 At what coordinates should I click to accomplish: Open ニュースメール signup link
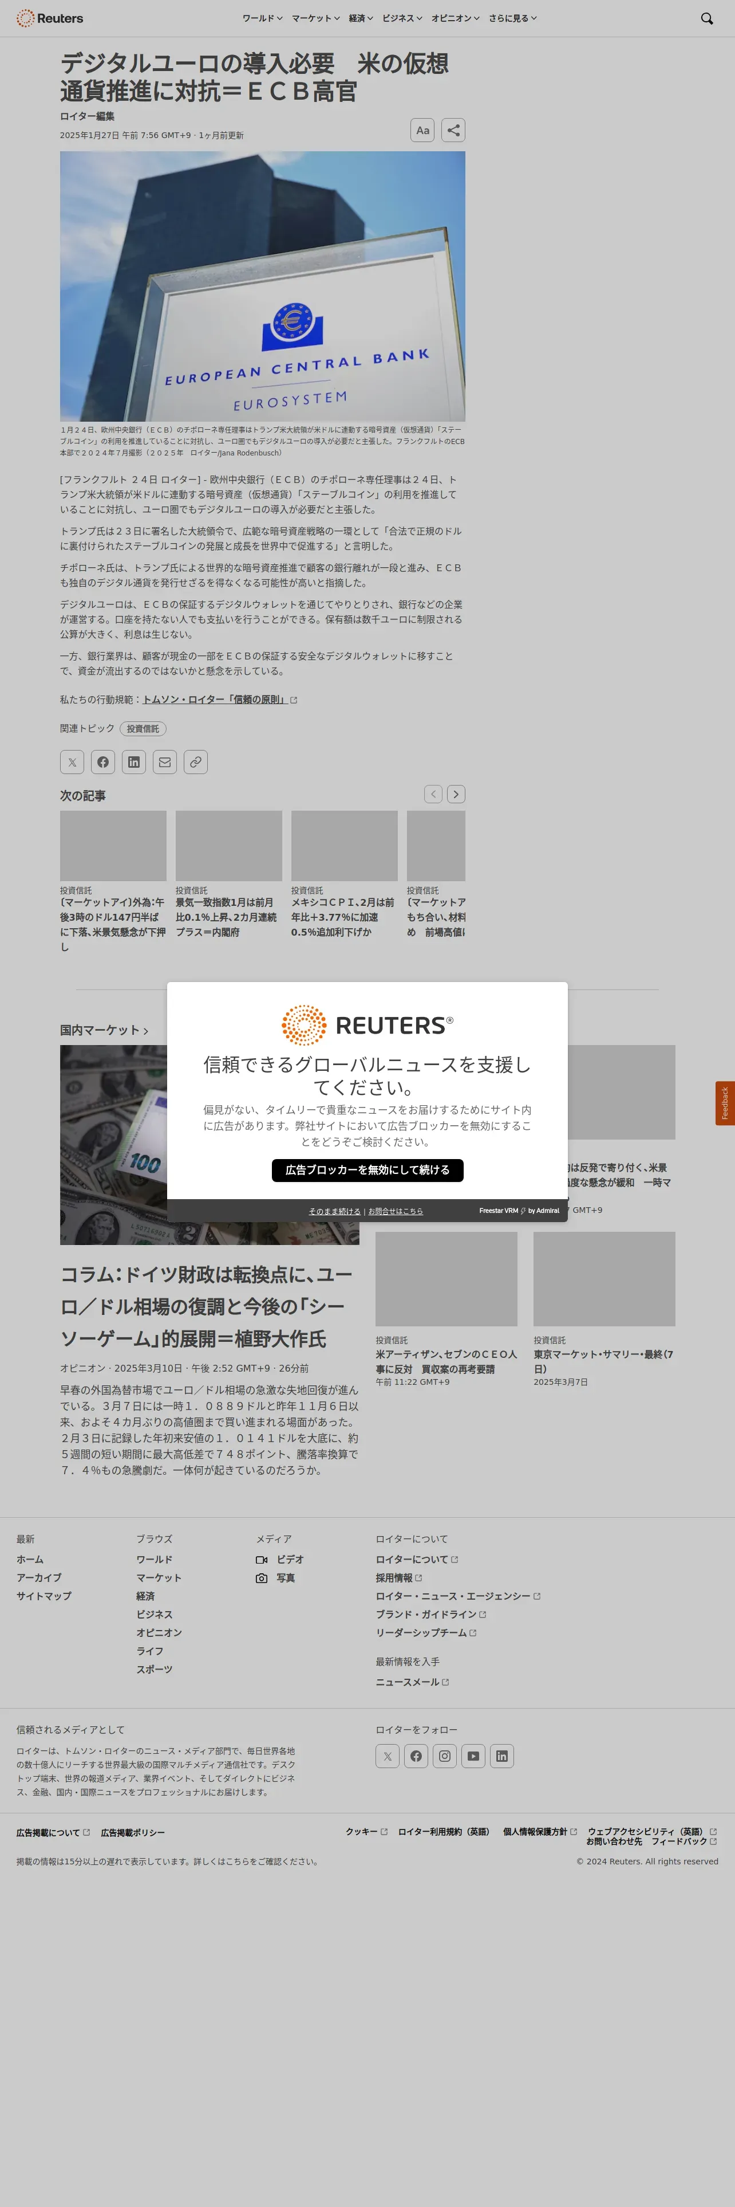click(412, 1682)
